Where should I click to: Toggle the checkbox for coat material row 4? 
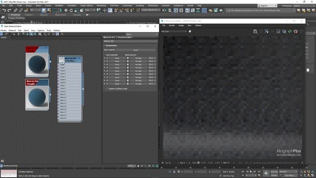pyautogui.click(x=107, y=68)
